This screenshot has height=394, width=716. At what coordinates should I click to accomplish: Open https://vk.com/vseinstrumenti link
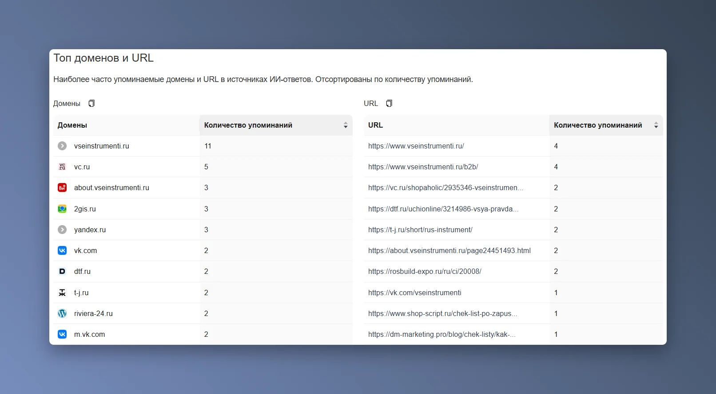point(414,293)
